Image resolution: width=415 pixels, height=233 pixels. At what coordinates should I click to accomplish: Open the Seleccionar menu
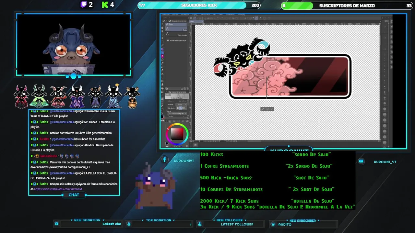coord(205,15)
